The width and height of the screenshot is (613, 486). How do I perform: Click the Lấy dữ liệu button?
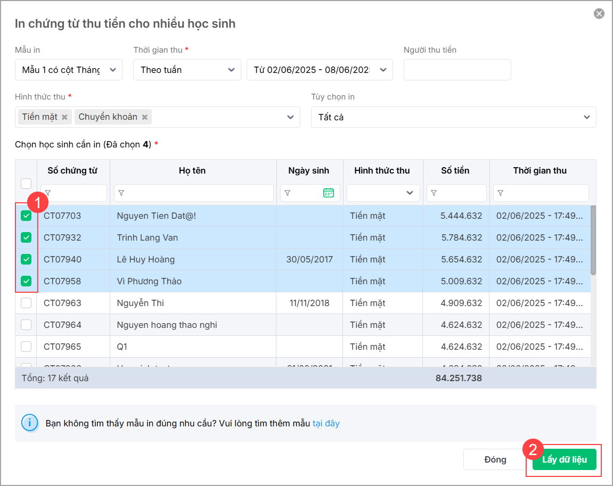564,459
